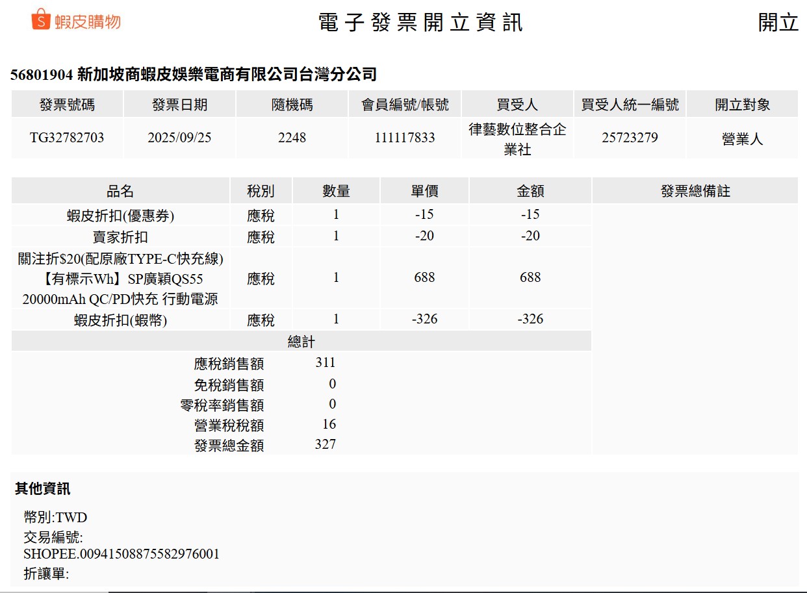
Task: Click the 開立 status label at top right
Action: 778,22
